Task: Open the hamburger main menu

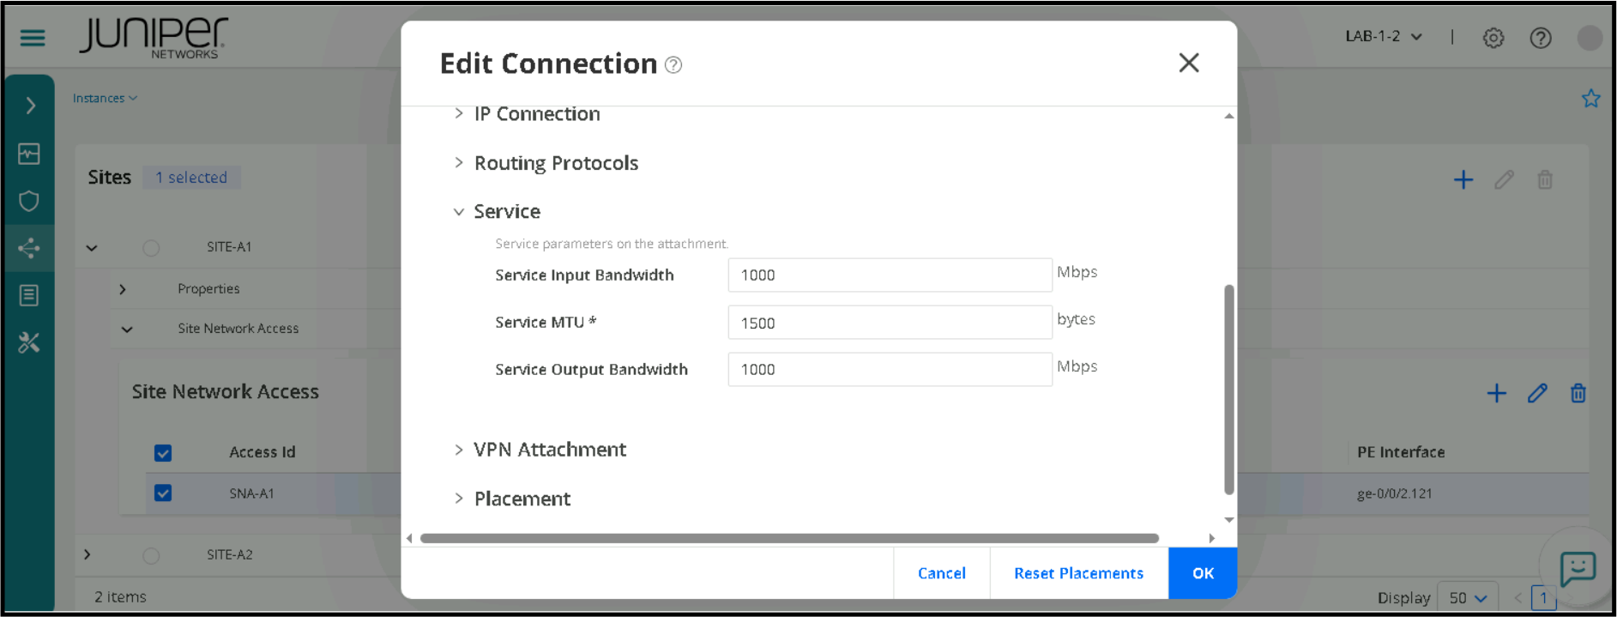Action: 33,38
